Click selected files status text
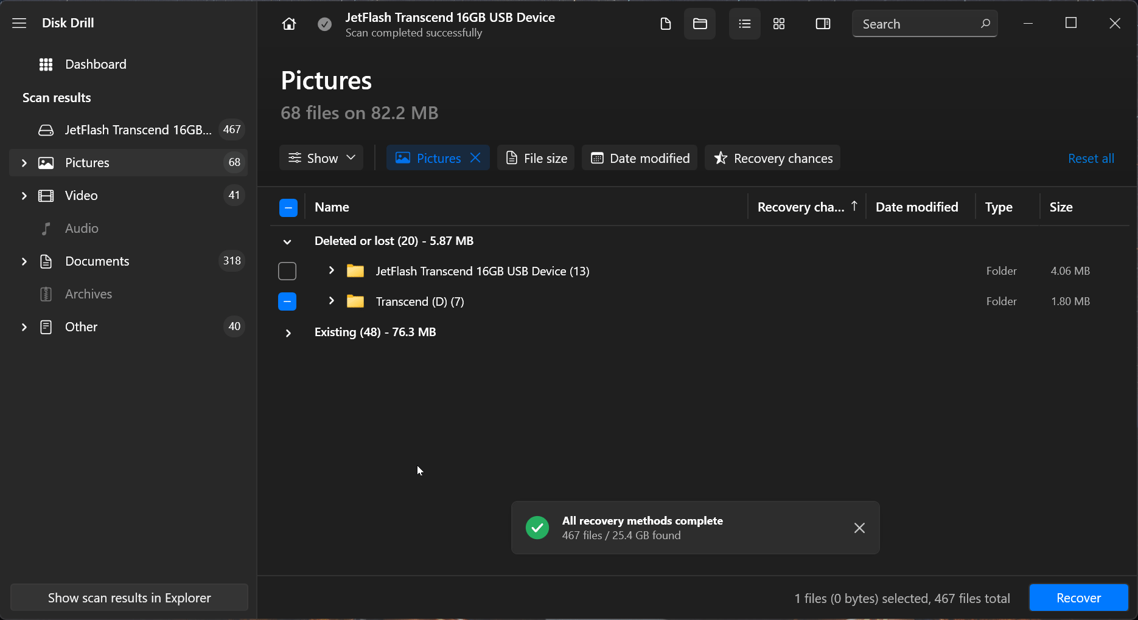 coord(902,599)
